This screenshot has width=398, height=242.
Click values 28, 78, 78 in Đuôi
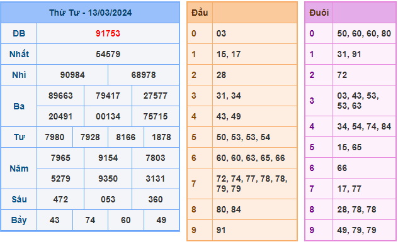pos(356,210)
